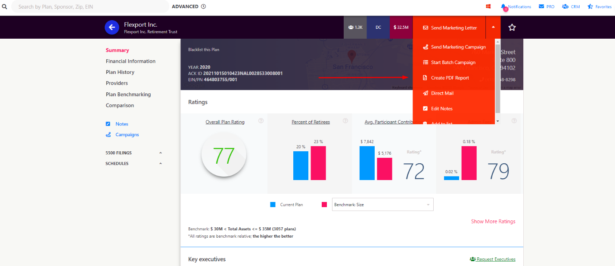Screen dimensions: 615x266
Task: Expand the Schedules section
Action: 161,164
